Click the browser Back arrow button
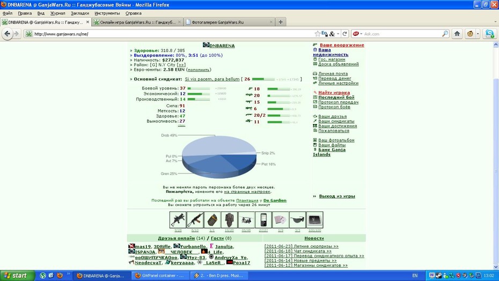 click(x=7, y=34)
